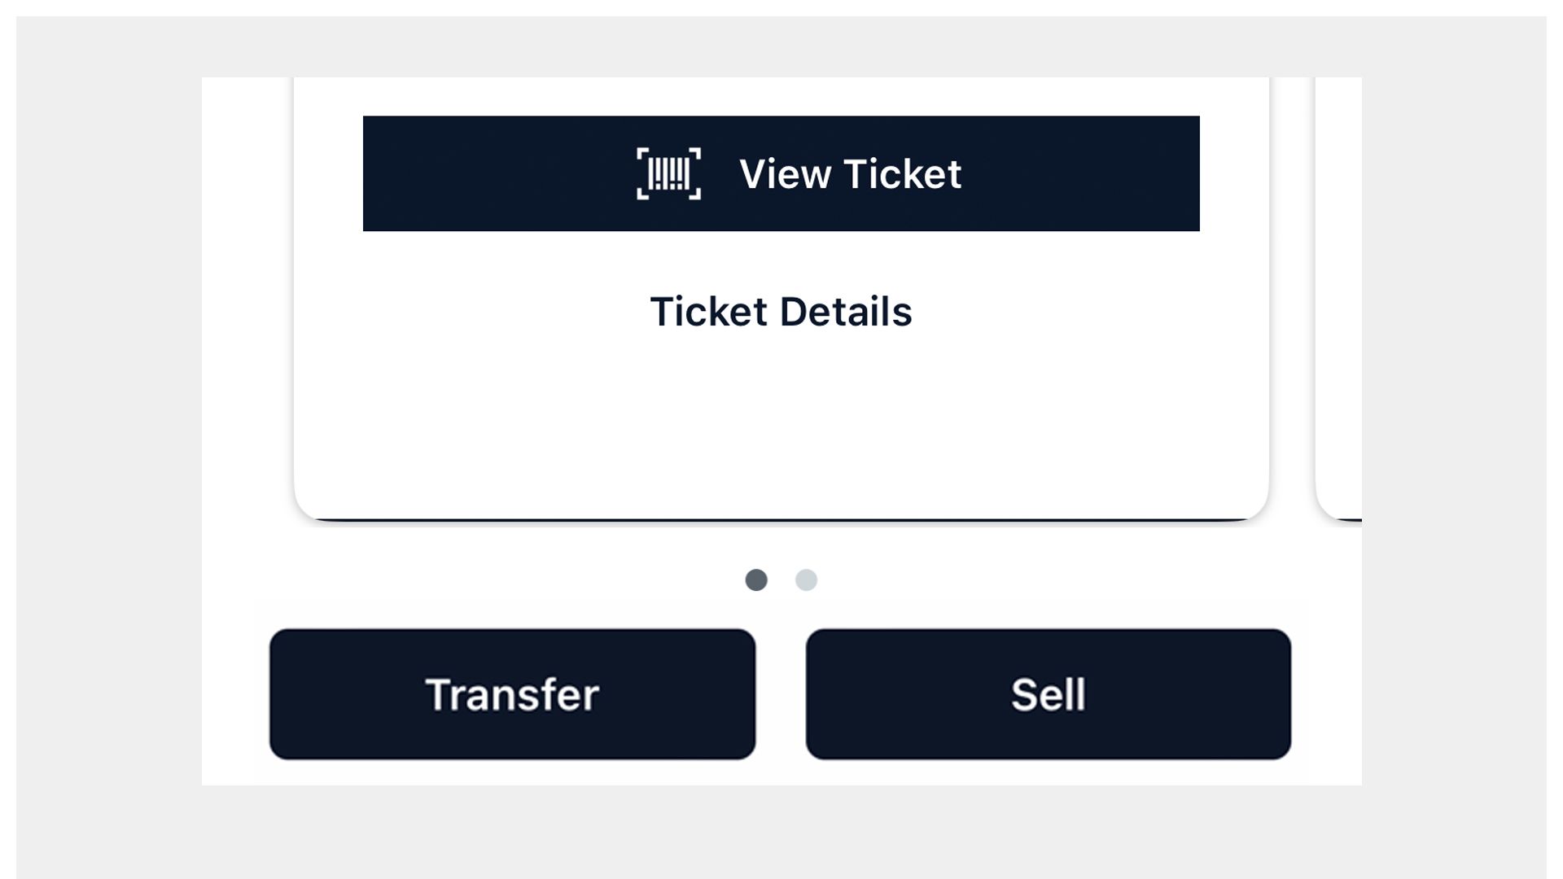Click the "View Ticket" label text

point(850,174)
